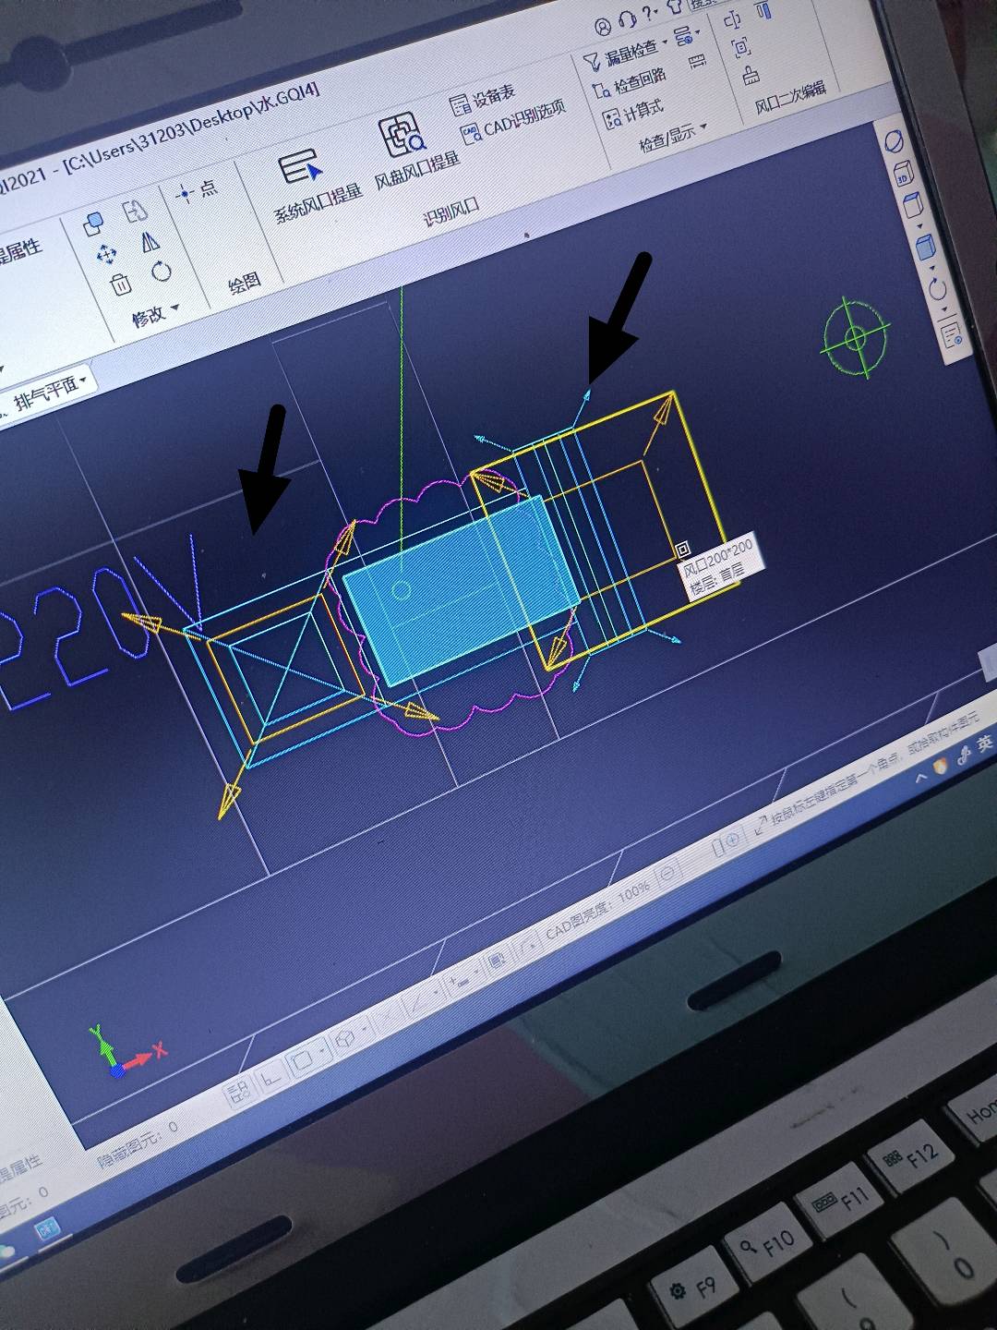Click the user account icon in title bar
The height and width of the screenshot is (1330, 997).
point(603,26)
